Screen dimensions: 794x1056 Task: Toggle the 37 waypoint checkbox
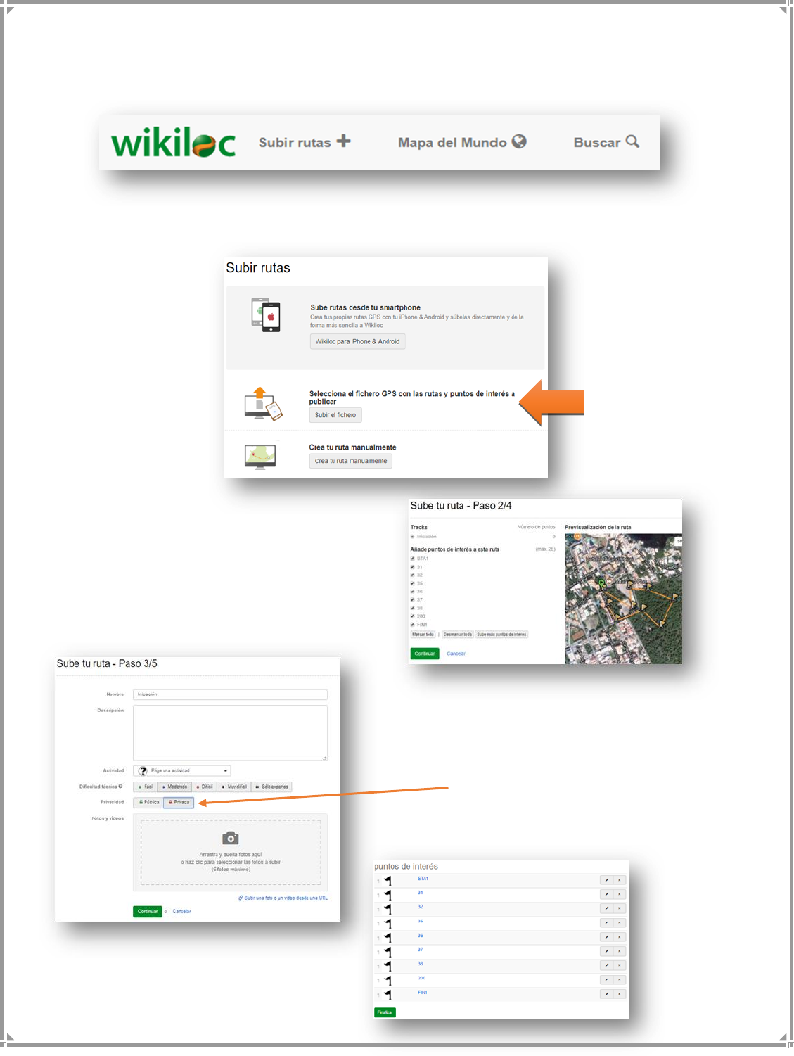point(413,600)
